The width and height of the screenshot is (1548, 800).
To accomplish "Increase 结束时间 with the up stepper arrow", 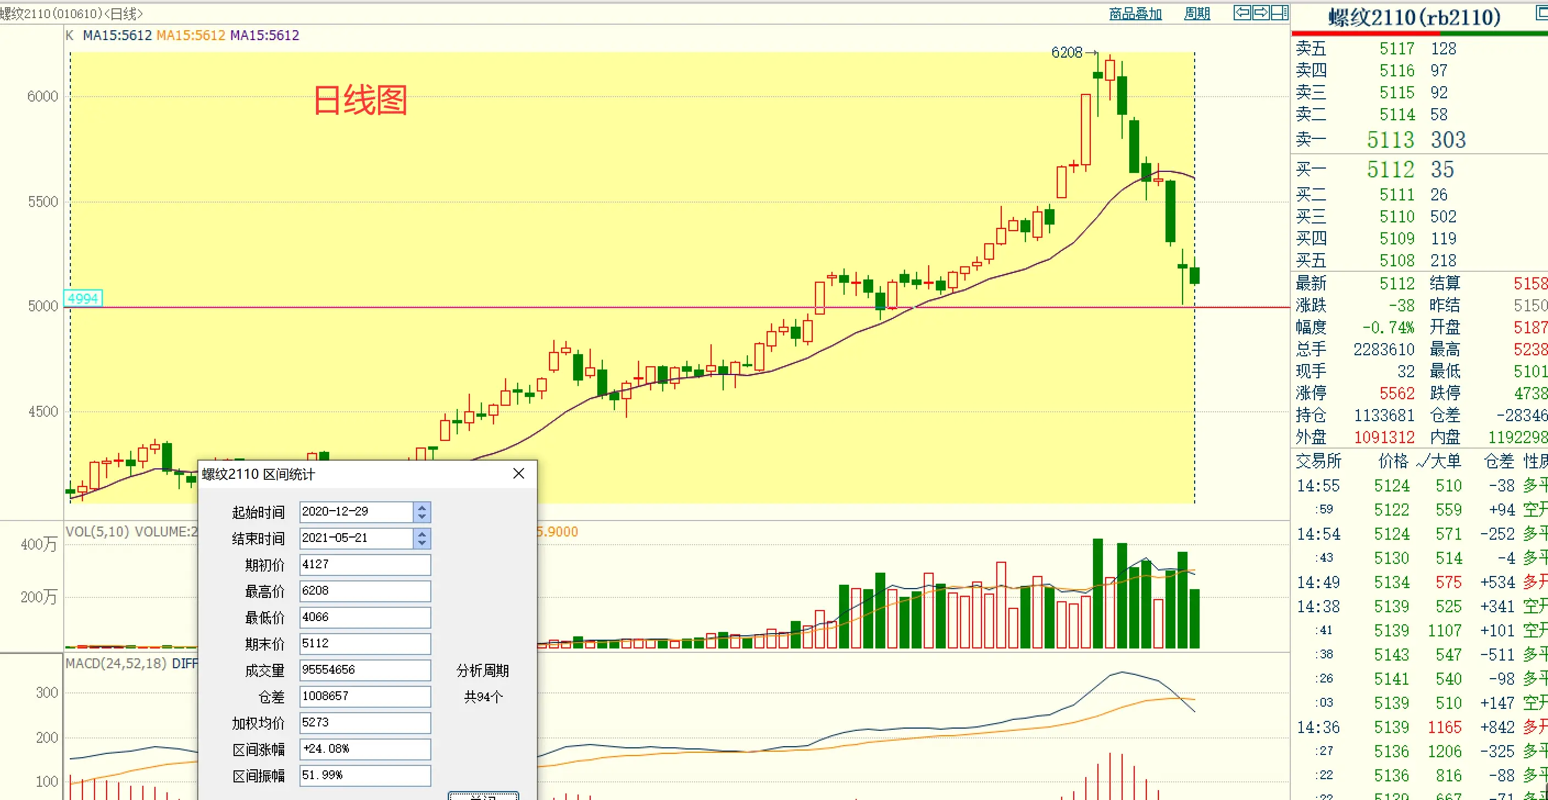I will 422,534.
